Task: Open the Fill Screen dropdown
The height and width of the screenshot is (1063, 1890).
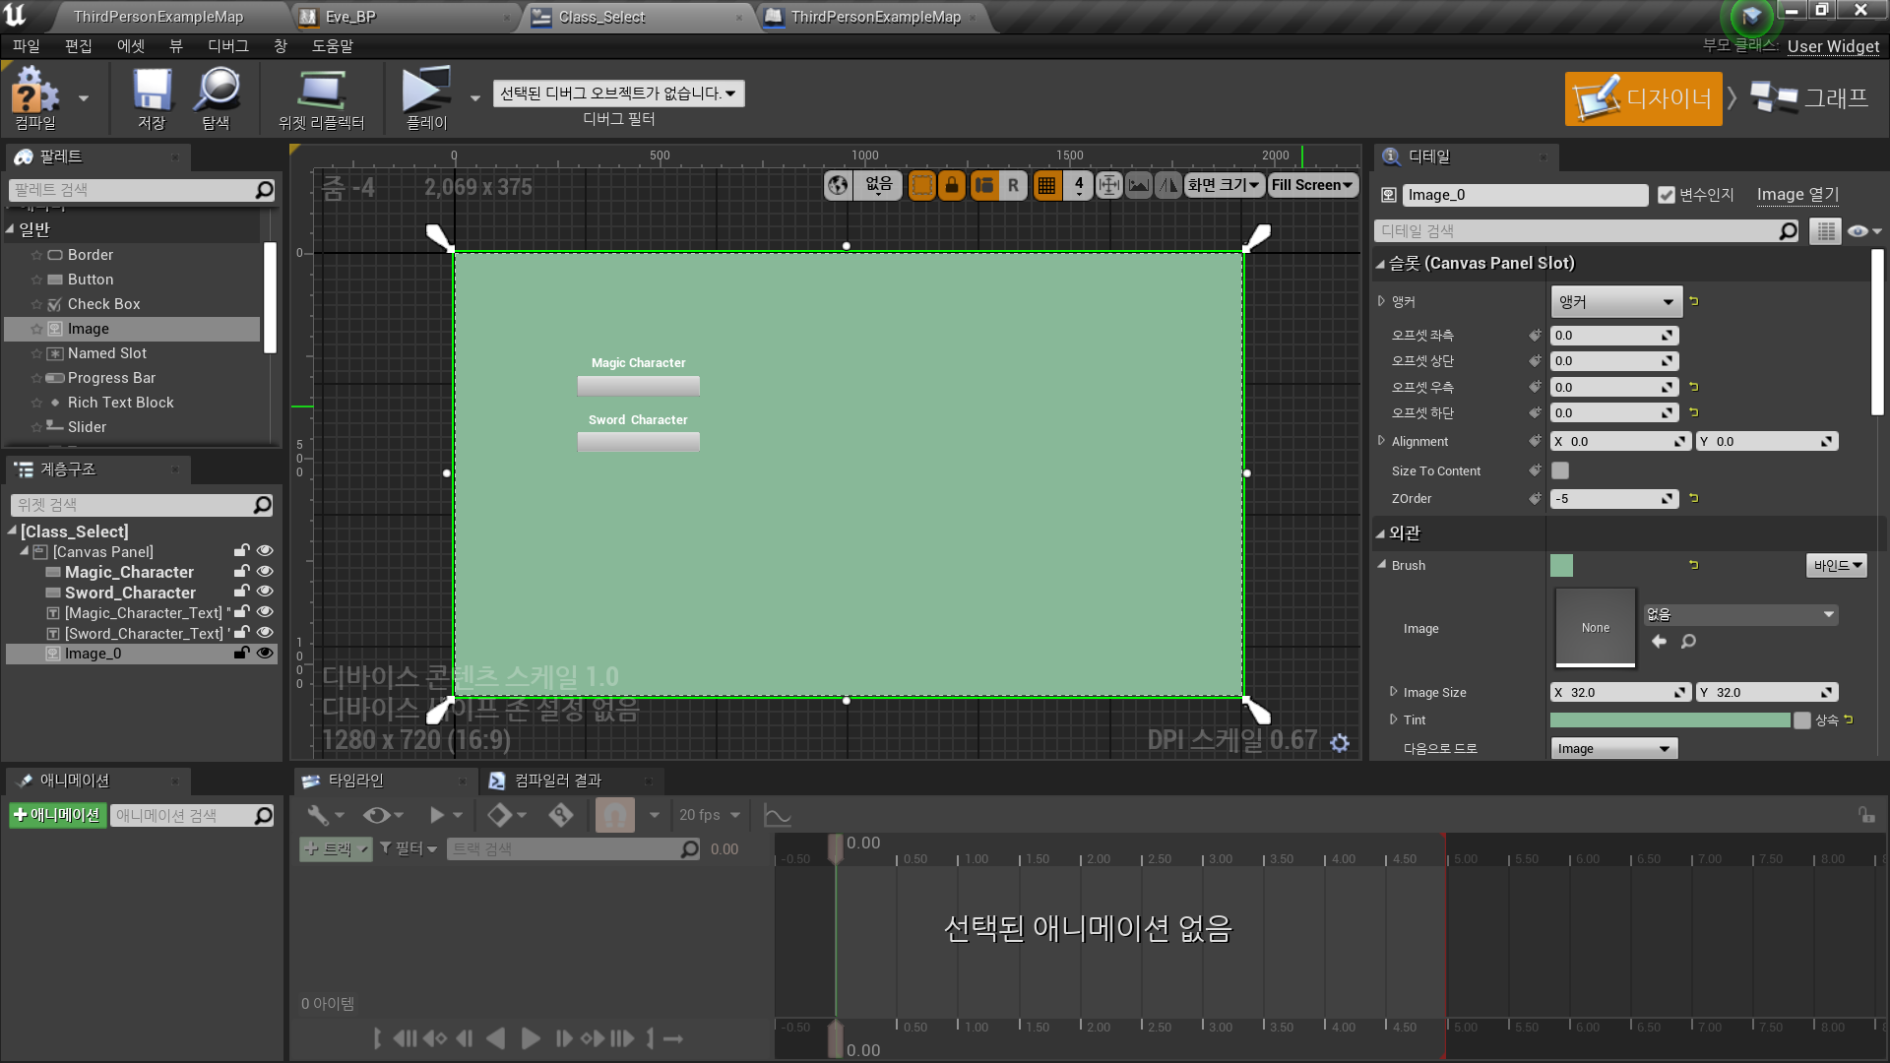Action: (x=1312, y=185)
